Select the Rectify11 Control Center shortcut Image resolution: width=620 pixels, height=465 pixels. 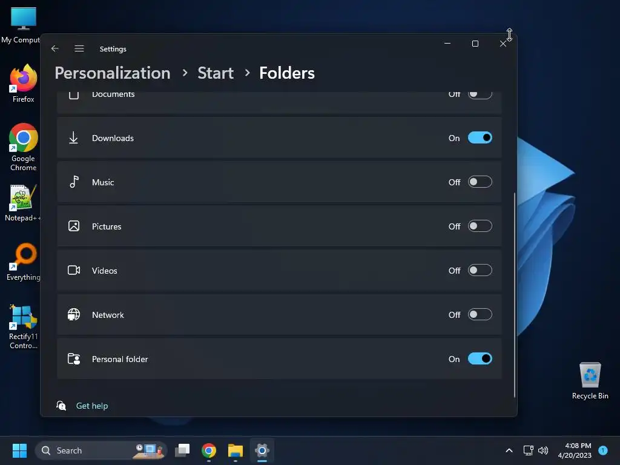click(x=24, y=326)
